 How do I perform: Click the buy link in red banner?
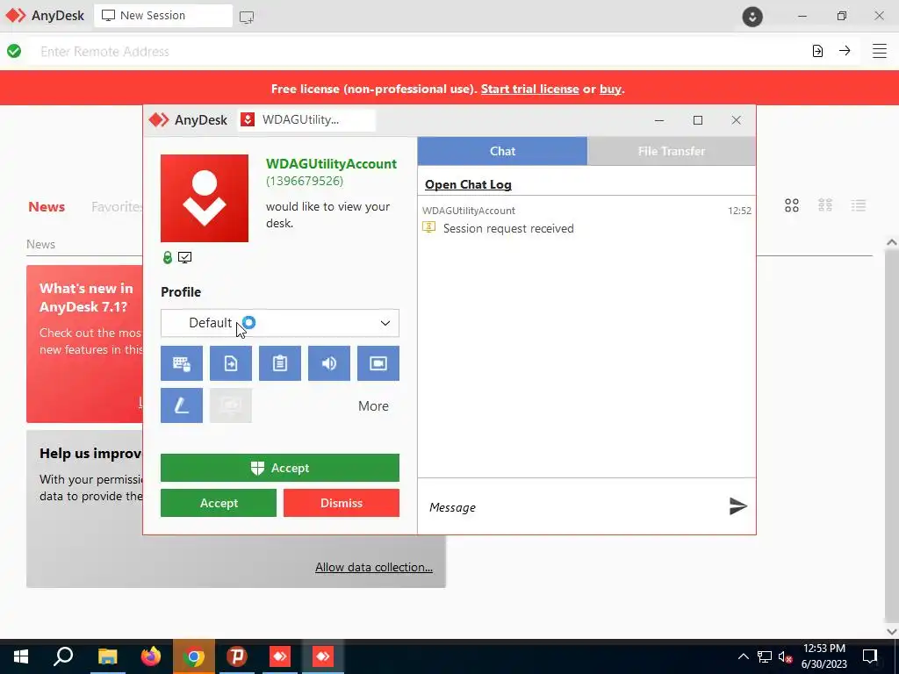pos(610,89)
